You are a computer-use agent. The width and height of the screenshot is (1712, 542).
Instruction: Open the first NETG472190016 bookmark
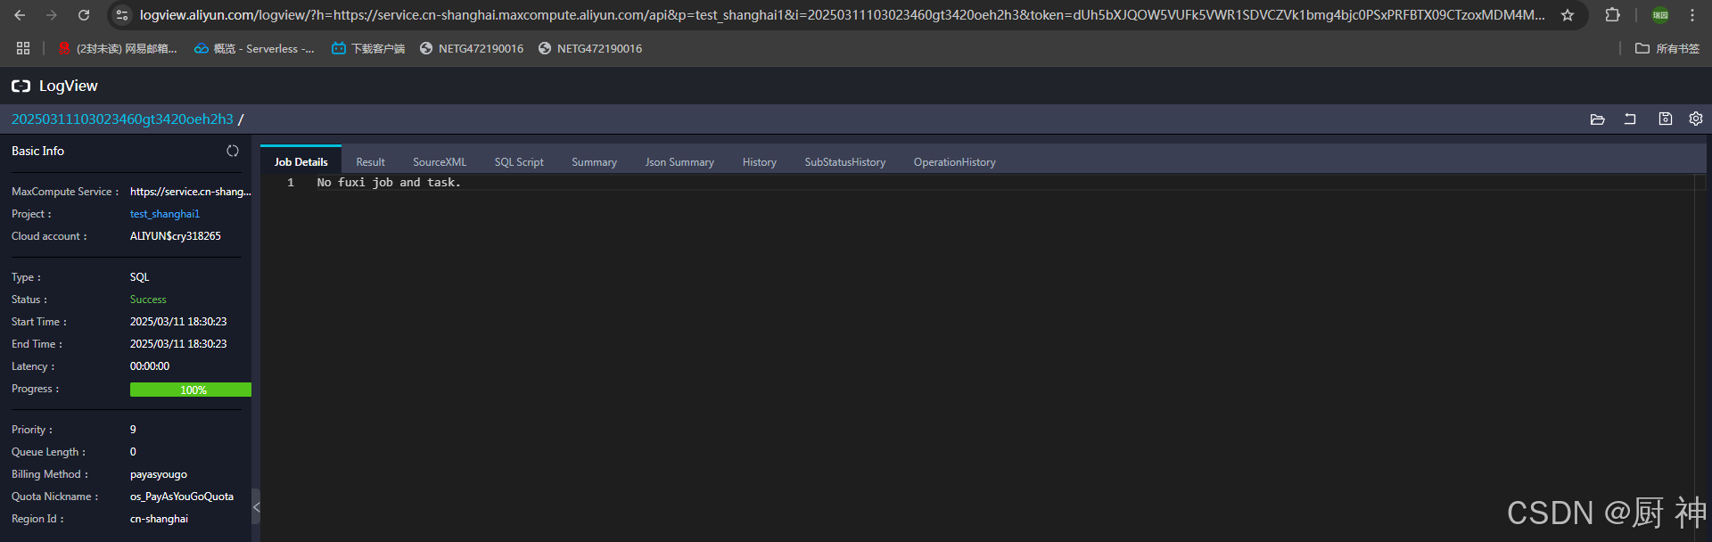[x=472, y=48]
